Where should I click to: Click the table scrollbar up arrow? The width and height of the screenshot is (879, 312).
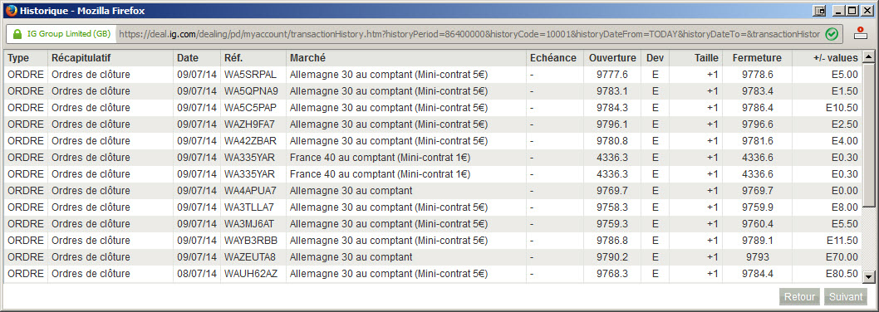pyautogui.click(x=868, y=57)
